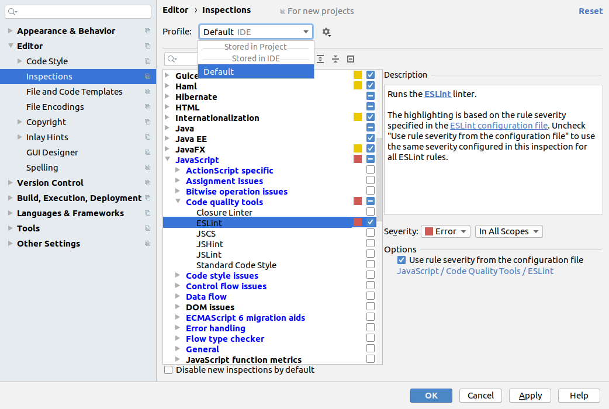Image resolution: width=609 pixels, height=409 pixels.
Task: Click the Collapse All tree icon
Action: pyautogui.click(x=335, y=59)
